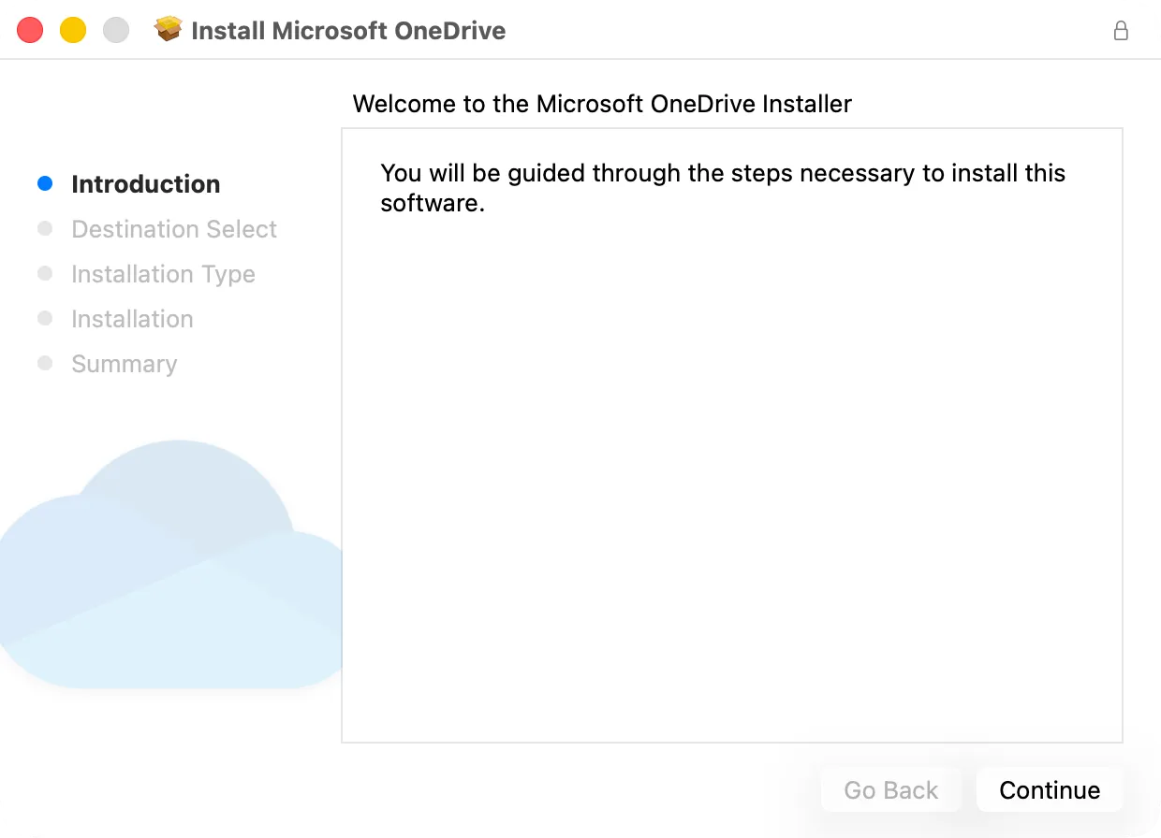
Task: Click the blue bullet next to Introduction
Action: point(45,183)
